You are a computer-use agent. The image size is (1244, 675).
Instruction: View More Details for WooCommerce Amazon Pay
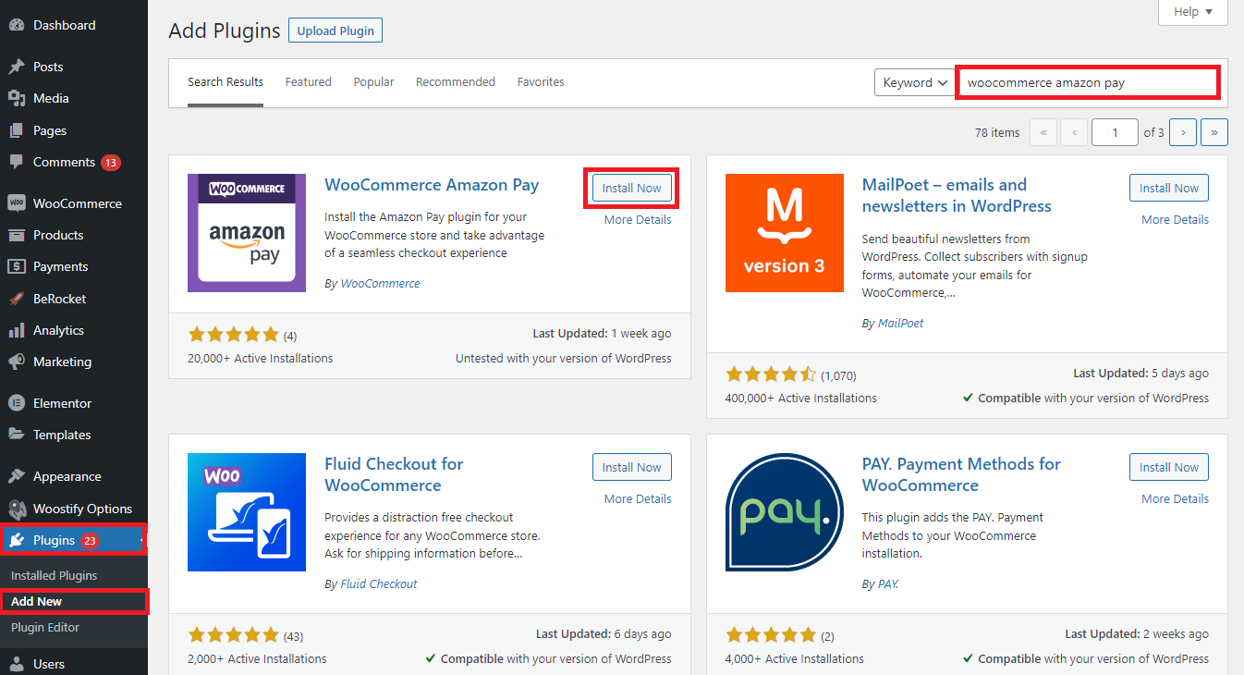[x=638, y=220]
